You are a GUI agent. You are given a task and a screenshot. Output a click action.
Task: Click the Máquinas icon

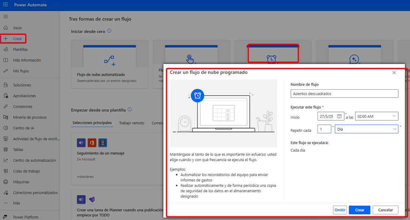(5, 182)
